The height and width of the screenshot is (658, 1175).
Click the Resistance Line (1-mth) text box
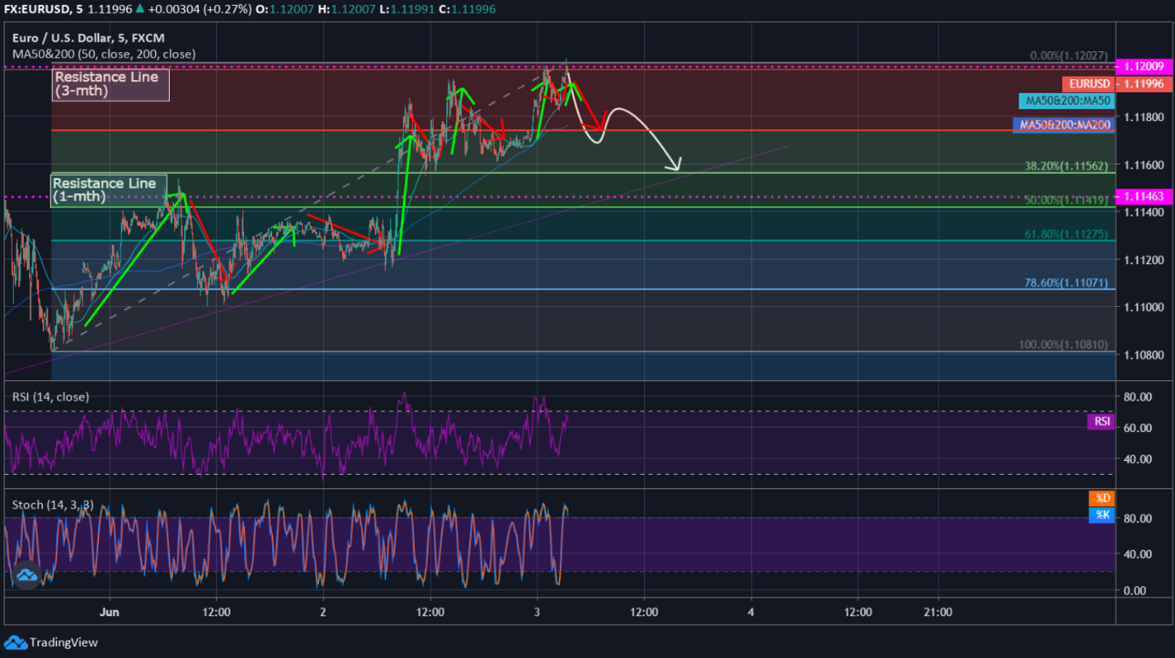(103, 190)
